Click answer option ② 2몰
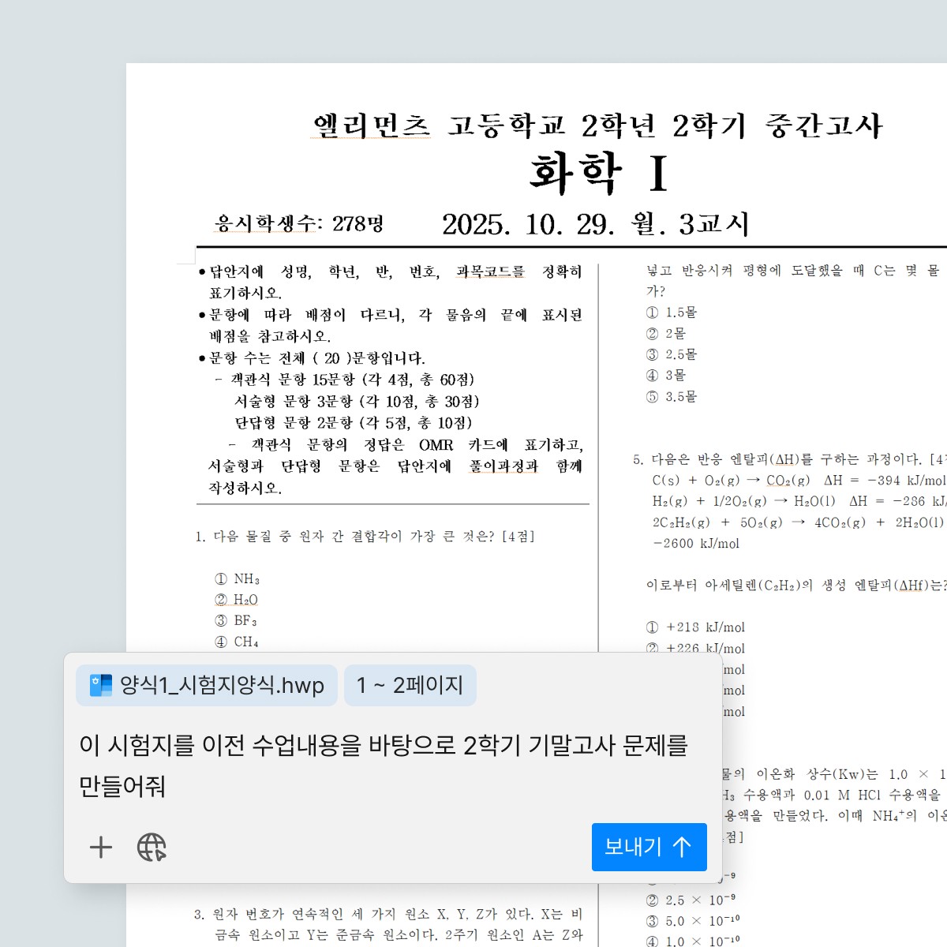Image resolution: width=947 pixels, height=947 pixels. tap(666, 334)
